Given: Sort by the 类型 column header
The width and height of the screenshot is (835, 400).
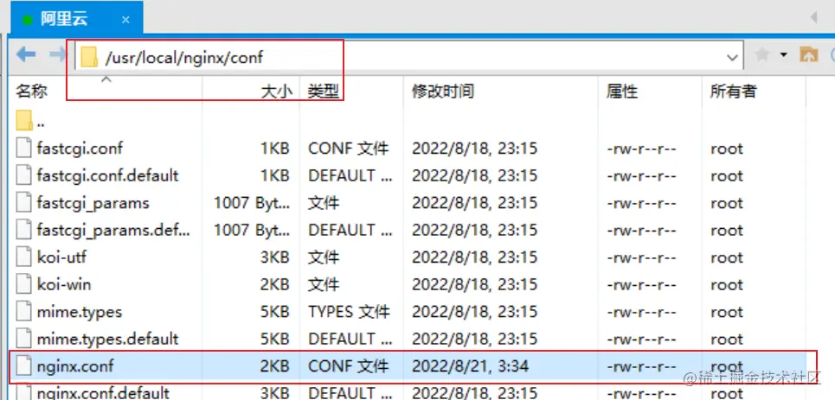Looking at the screenshot, I should pyautogui.click(x=324, y=92).
